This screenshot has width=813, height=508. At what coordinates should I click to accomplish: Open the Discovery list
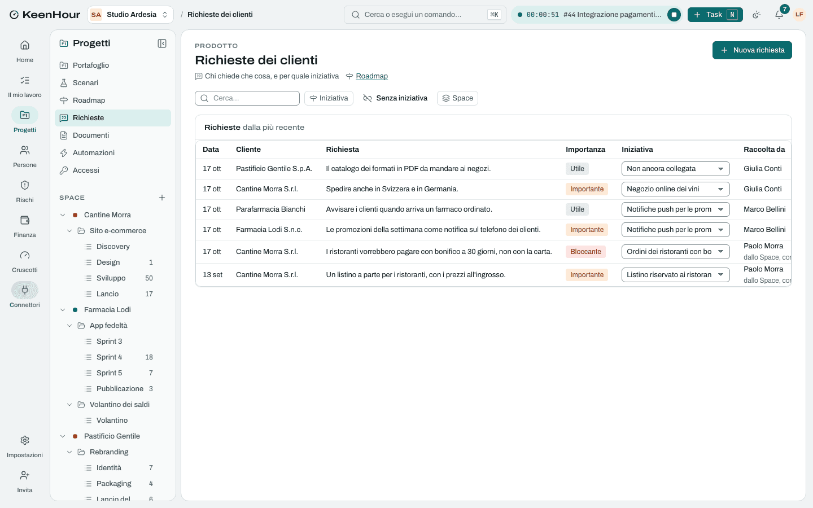[x=113, y=247]
